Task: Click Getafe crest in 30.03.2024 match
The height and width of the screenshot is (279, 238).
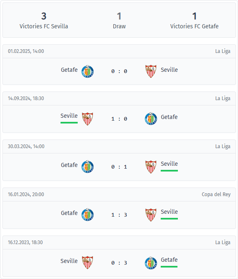Action: tap(88, 167)
